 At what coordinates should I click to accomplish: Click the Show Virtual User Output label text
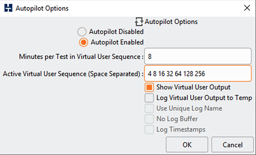pyautogui.click(x=193, y=87)
